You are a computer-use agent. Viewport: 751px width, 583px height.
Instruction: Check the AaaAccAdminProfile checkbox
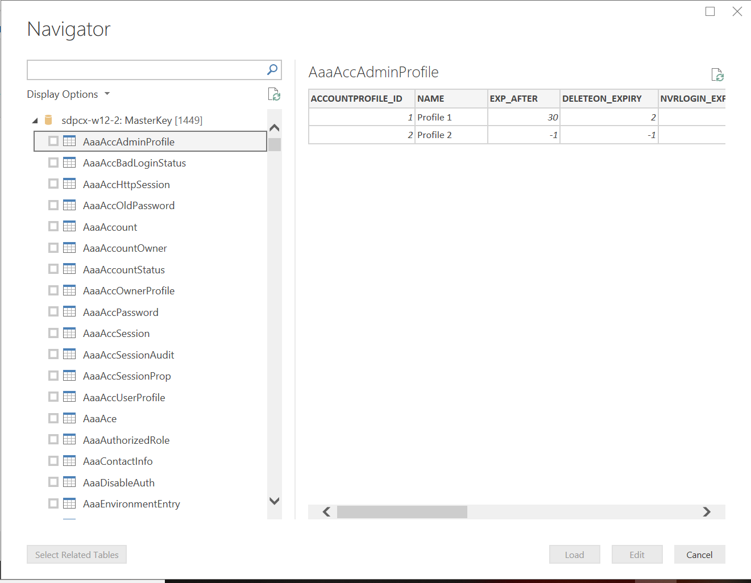point(53,141)
